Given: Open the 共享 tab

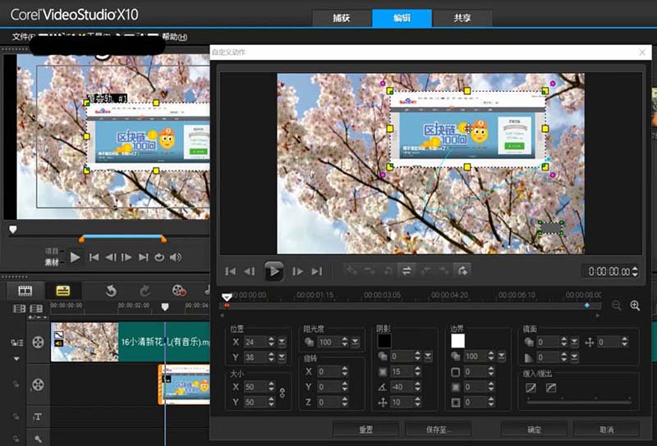Looking at the screenshot, I should pos(462,18).
